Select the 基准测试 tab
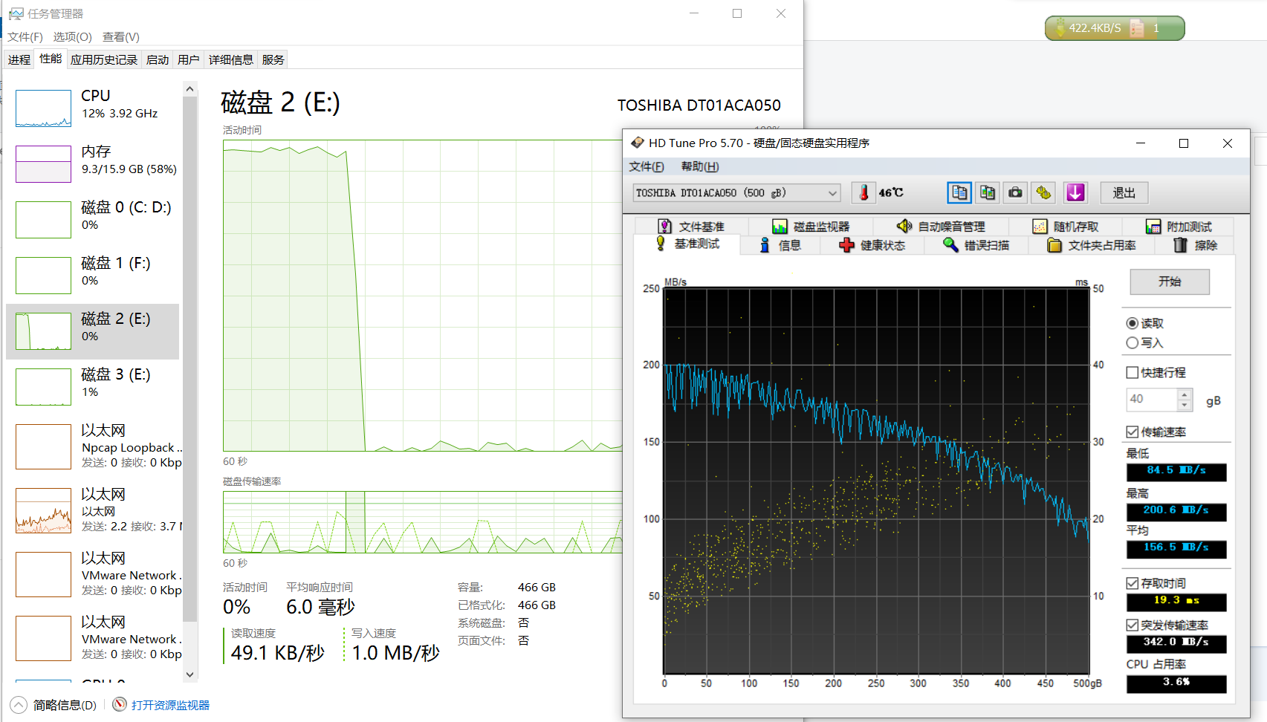The image size is (1267, 722). pos(687,244)
